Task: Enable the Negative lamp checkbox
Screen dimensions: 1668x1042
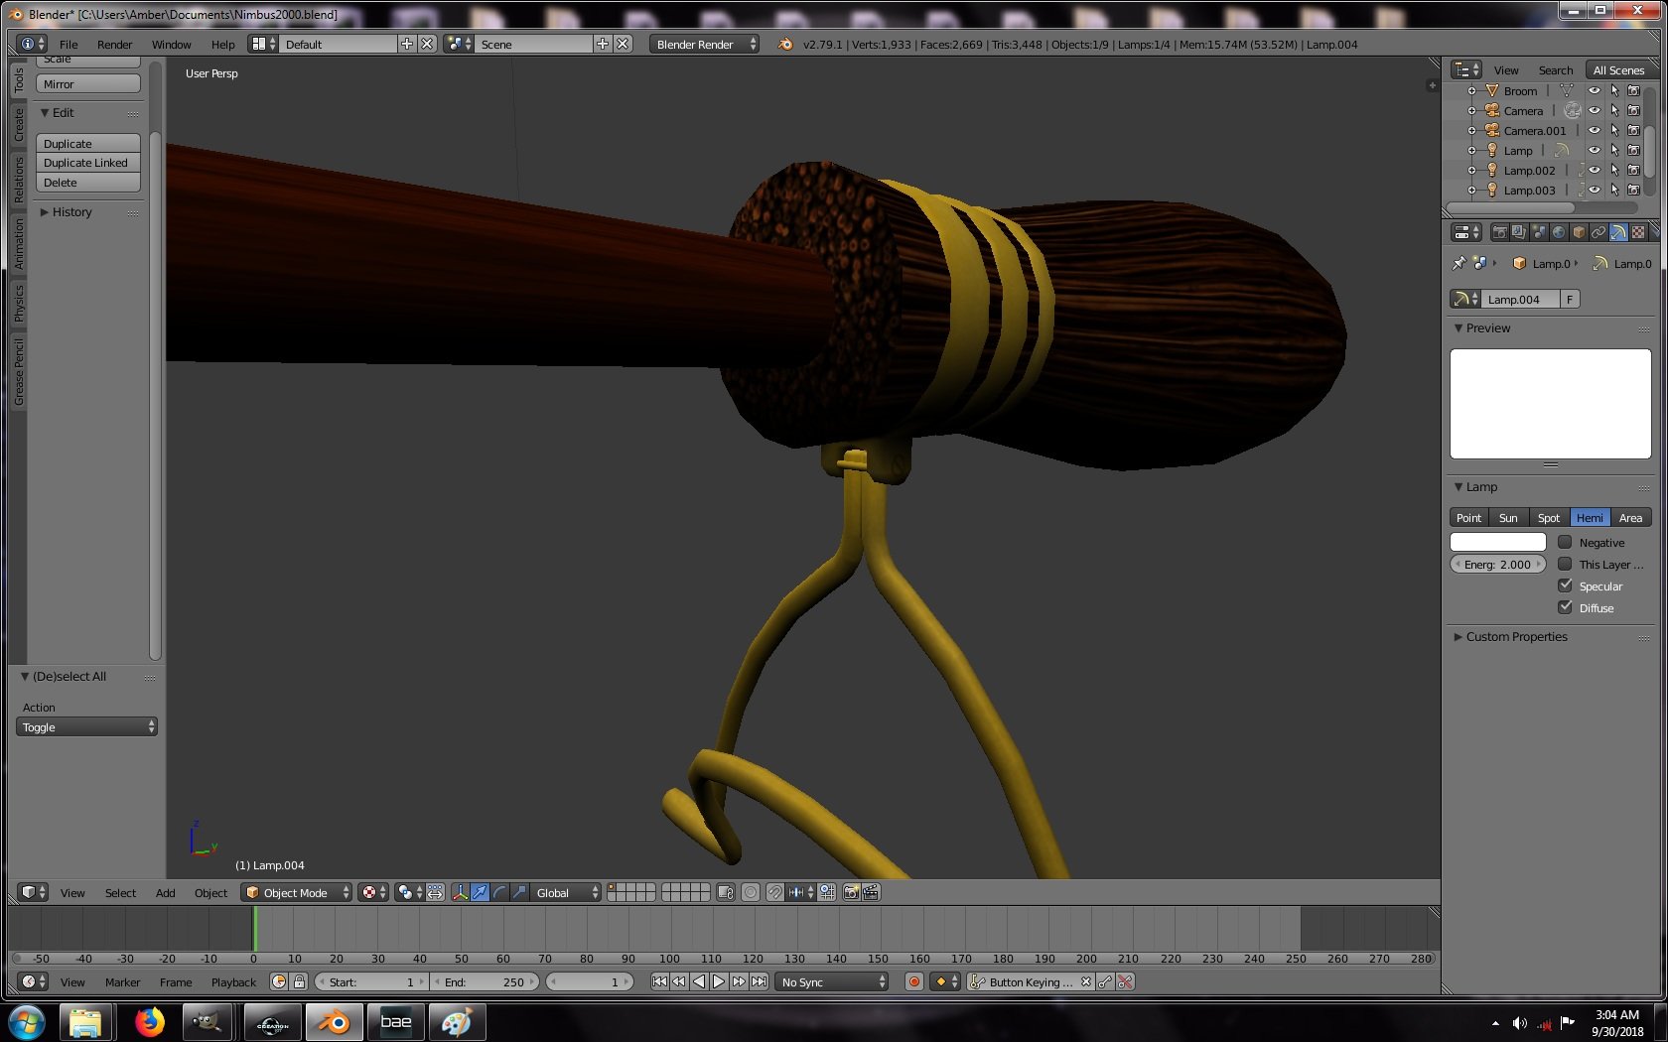Action: click(1565, 542)
